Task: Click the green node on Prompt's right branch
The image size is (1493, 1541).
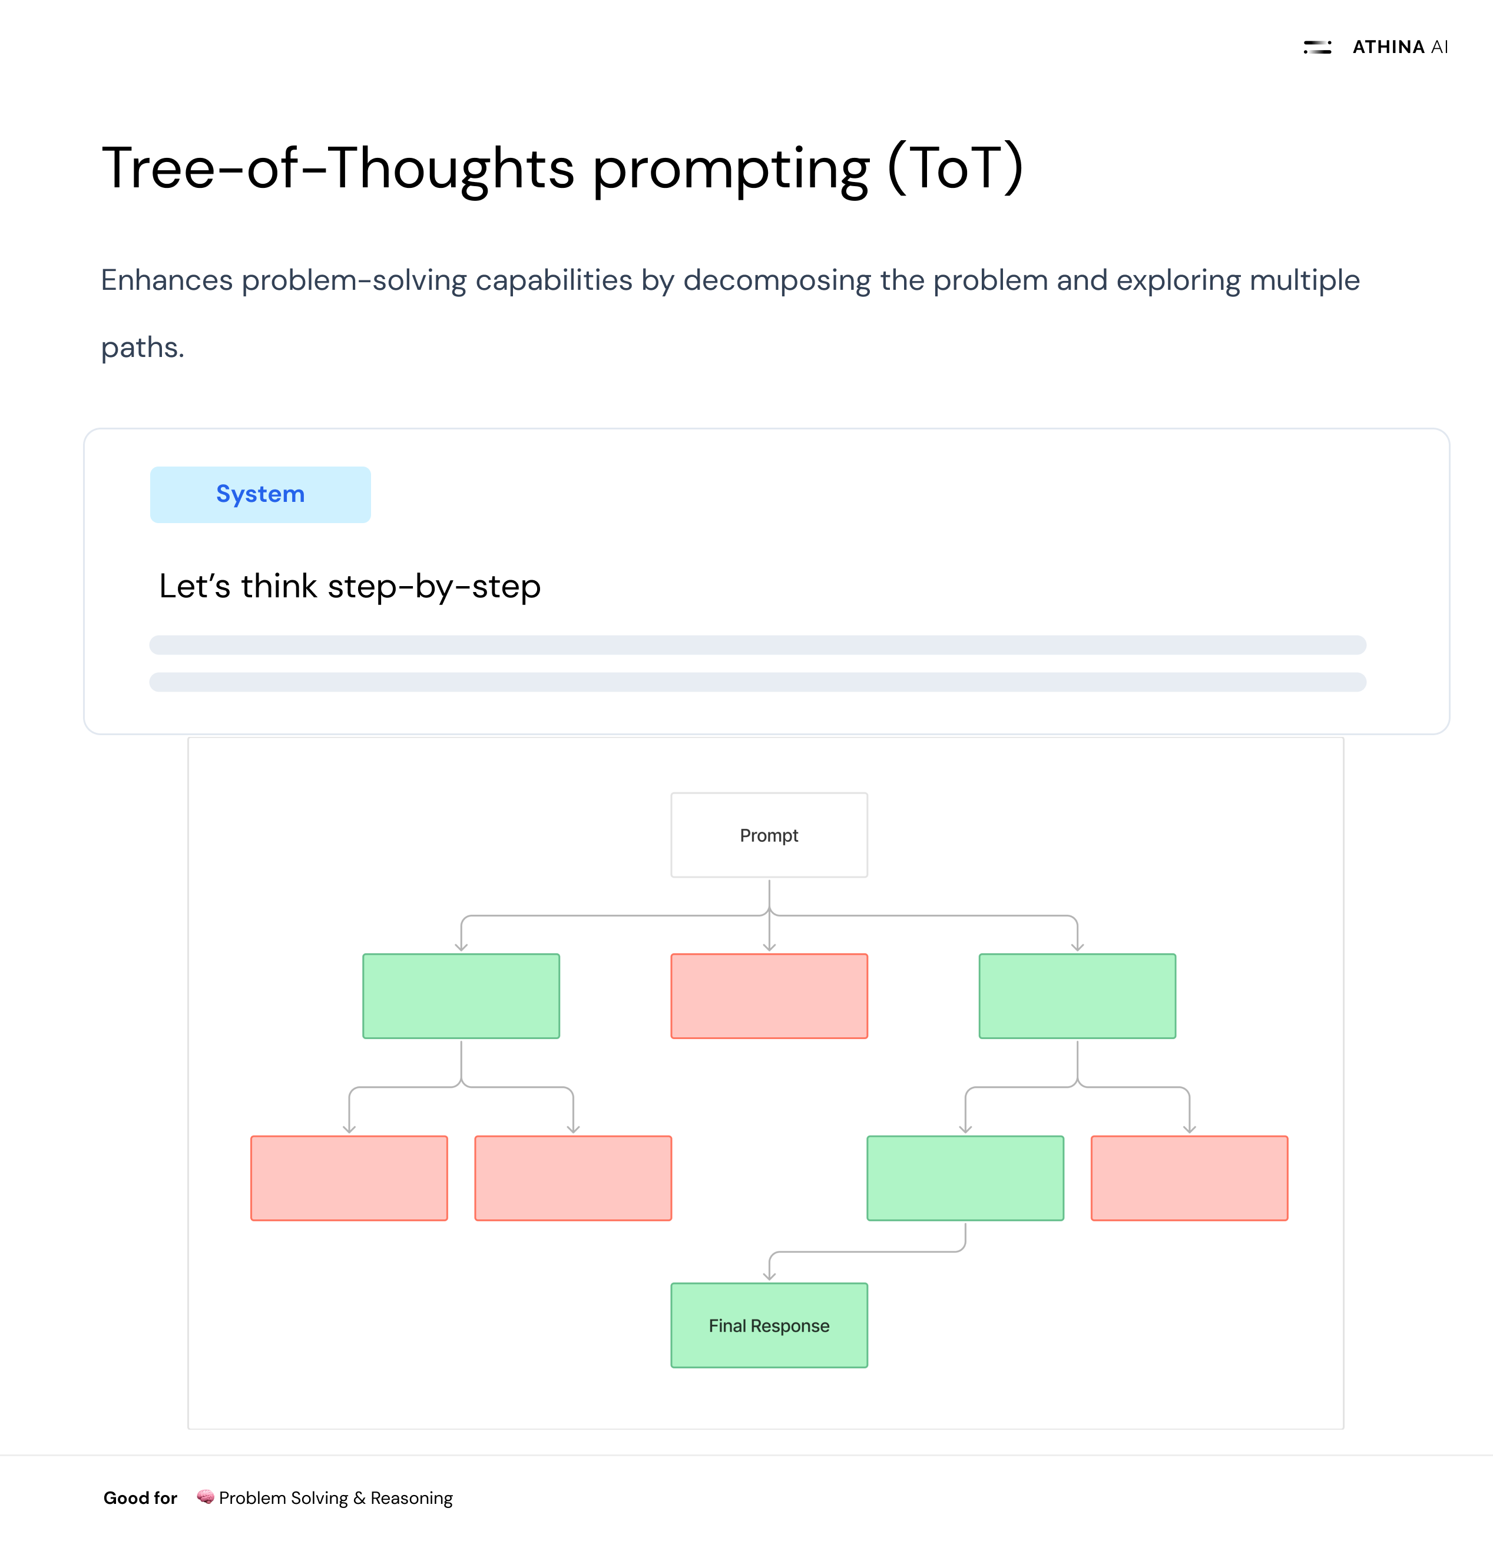Action: [x=1077, y=996]
